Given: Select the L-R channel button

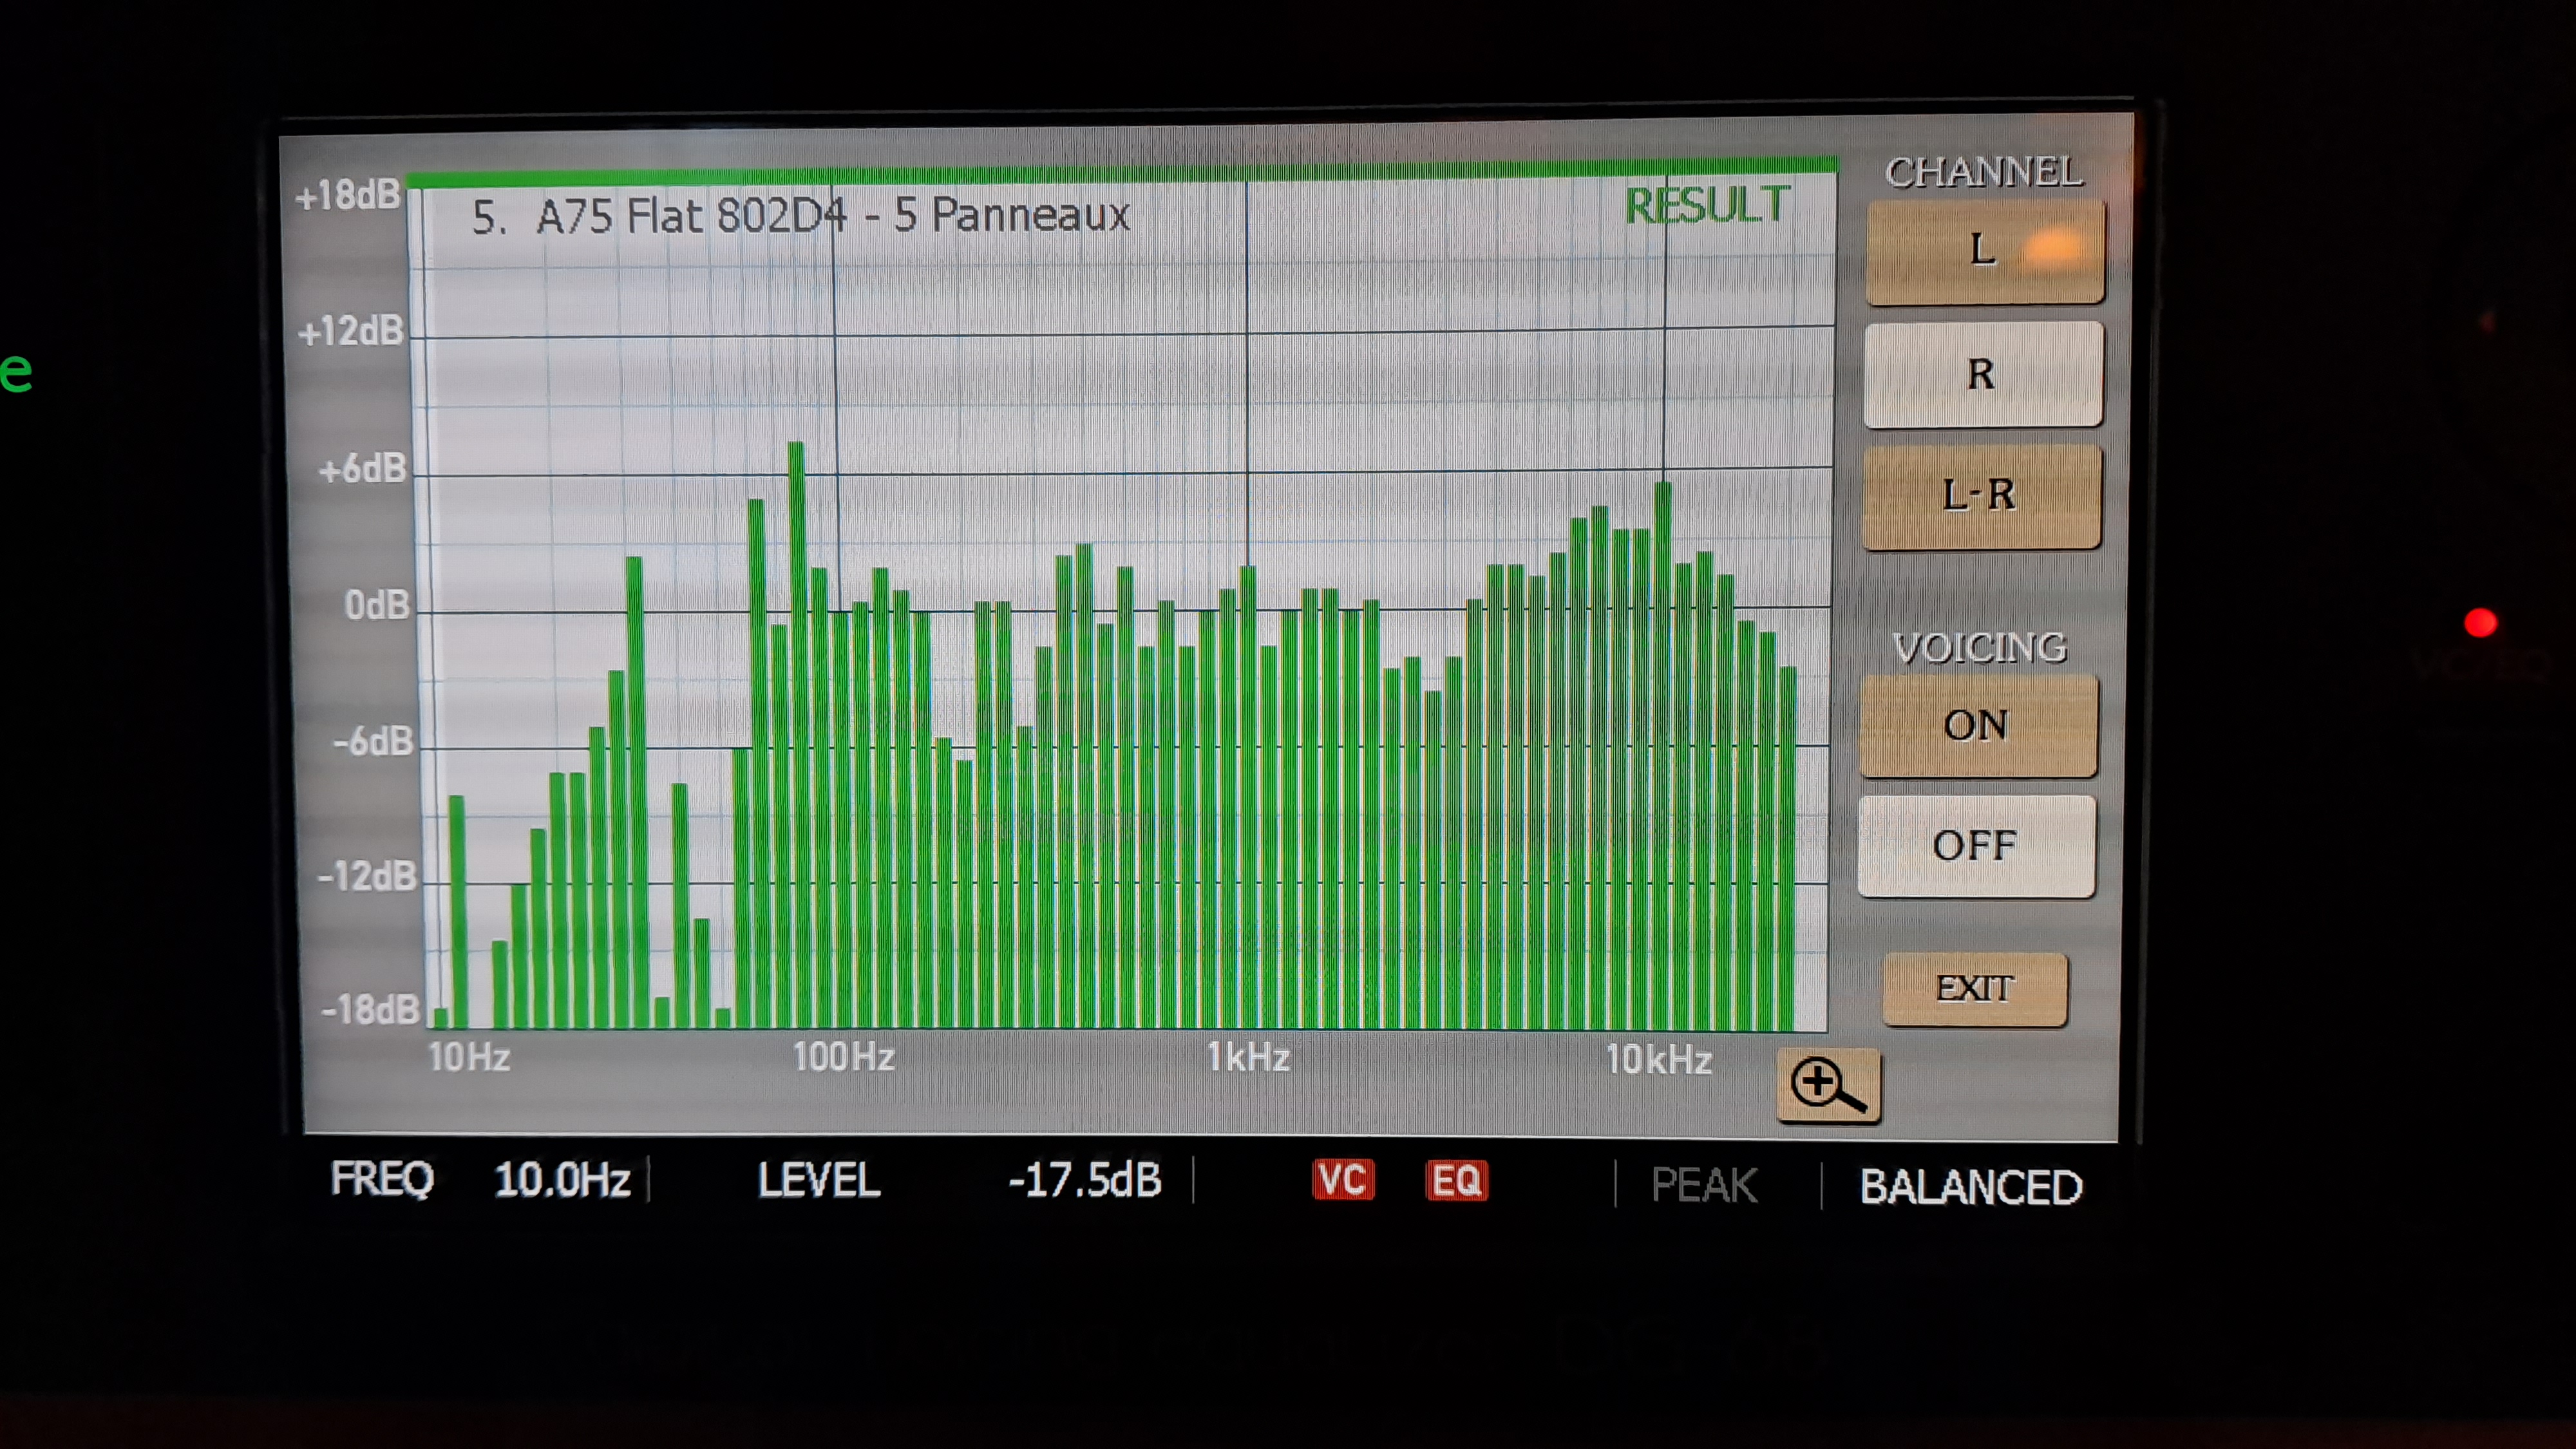Looking at the screenshot, I should pyautogui.click(x=1980, y=496).
